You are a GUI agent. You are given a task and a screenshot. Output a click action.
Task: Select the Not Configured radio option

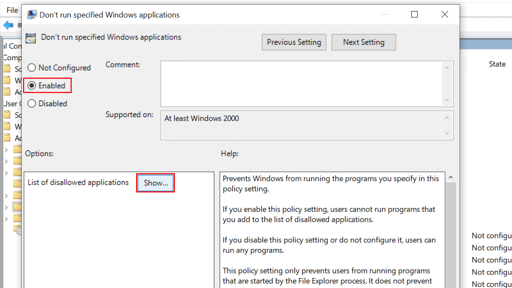[32, 68]
